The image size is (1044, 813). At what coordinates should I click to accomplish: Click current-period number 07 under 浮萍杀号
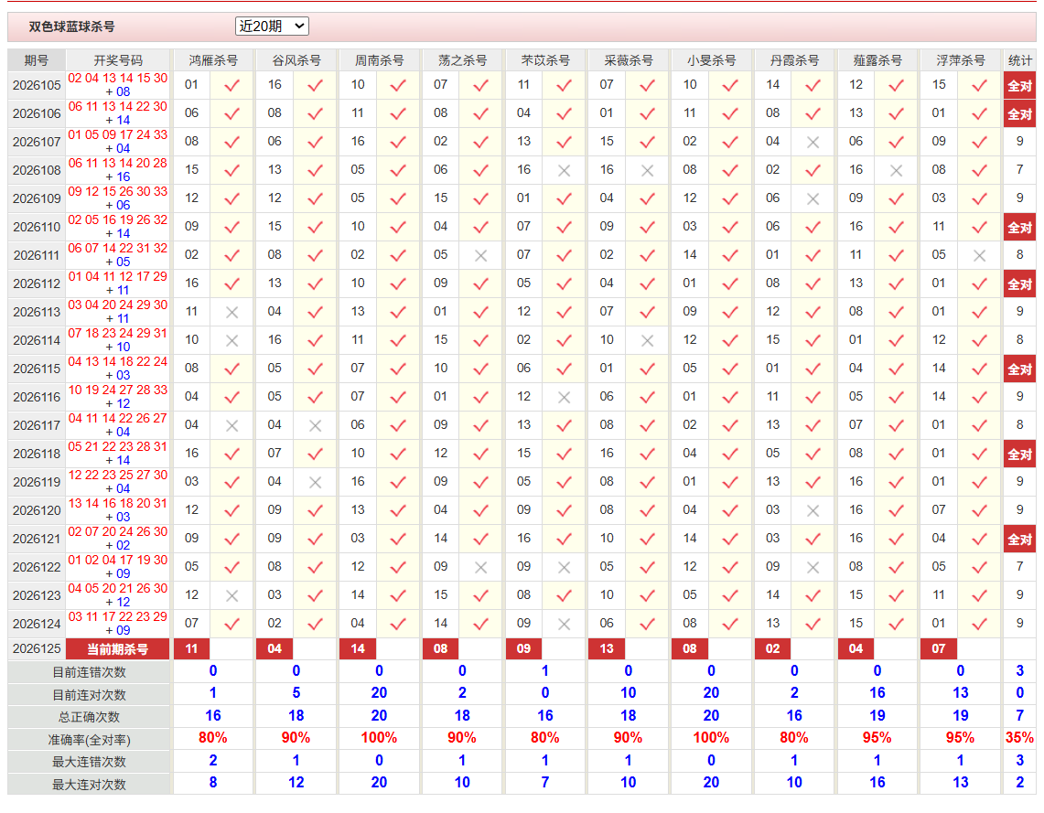point(938,648)
